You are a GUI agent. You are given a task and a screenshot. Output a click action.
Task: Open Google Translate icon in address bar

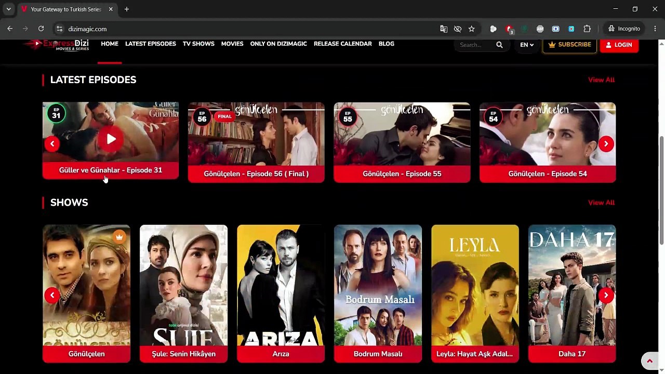coord(444,29)
